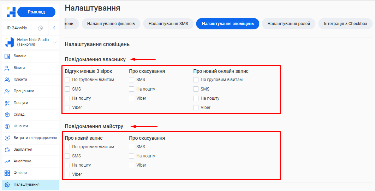Image resolution: width=375 pixels, height=191 pixels.
Task: Open Візити via the person icon
Action: (x=7, y=68)
